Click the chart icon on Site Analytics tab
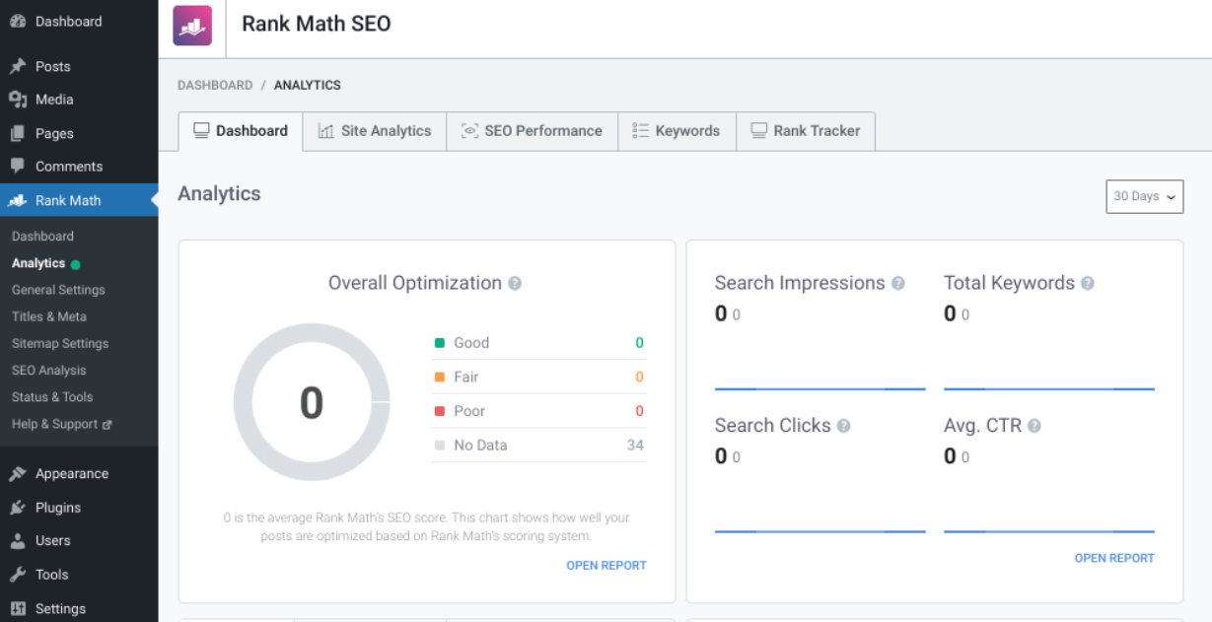Image resolution: width=1212 pixels, height=622 pixels. [x=326, y=131]
